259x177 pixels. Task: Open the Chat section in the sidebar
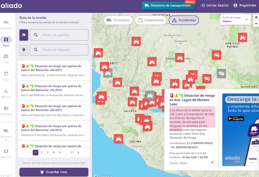coord(6,58)
